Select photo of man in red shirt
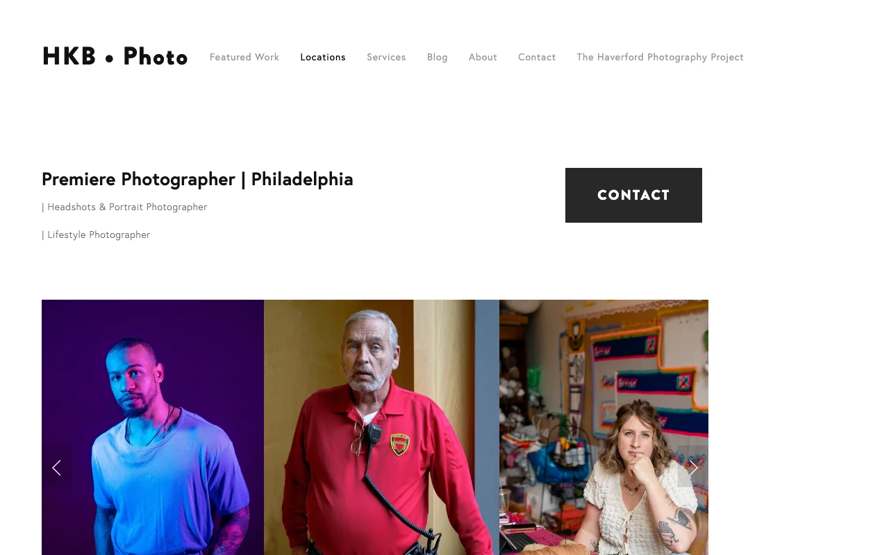The height and width of the screenshot is (555, 889). tap(381, 427)
